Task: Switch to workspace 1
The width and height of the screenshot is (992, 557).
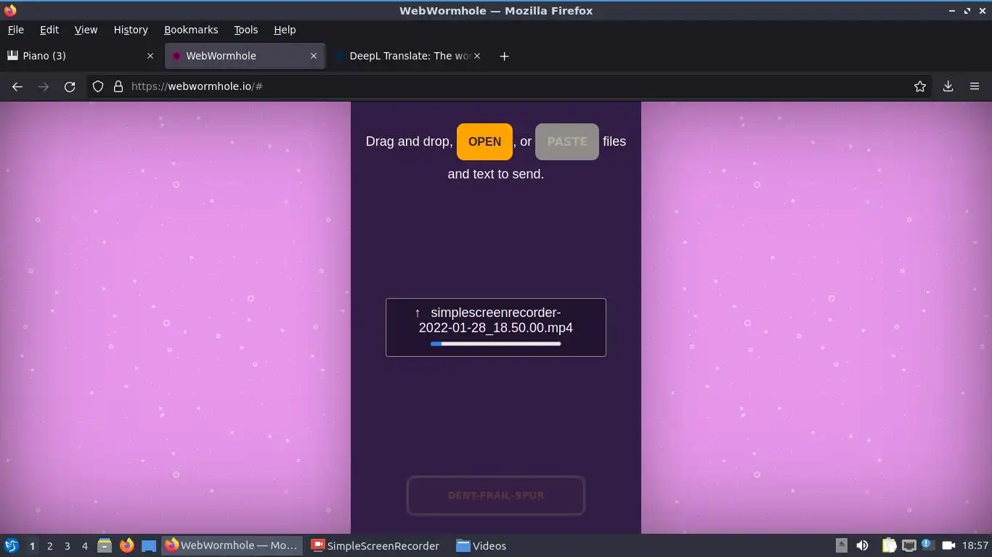Action: [x=32, y=545]
